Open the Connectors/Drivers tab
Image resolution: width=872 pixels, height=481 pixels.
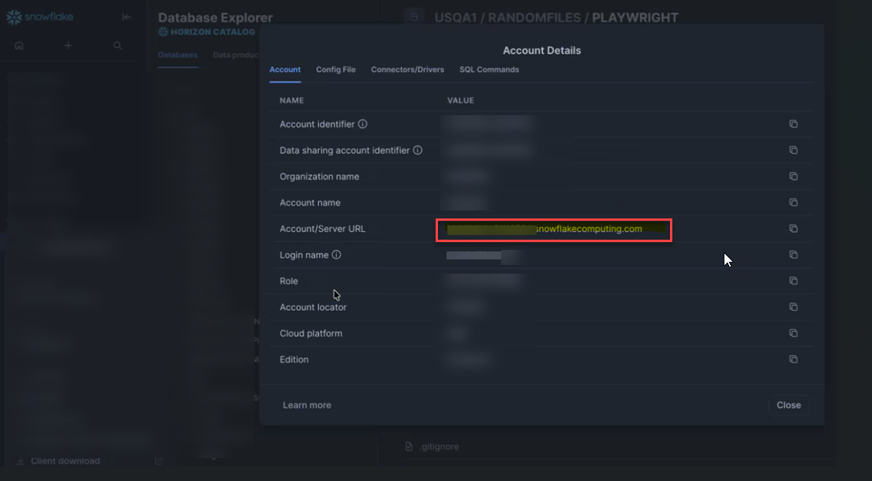click(x=407, y=69)
